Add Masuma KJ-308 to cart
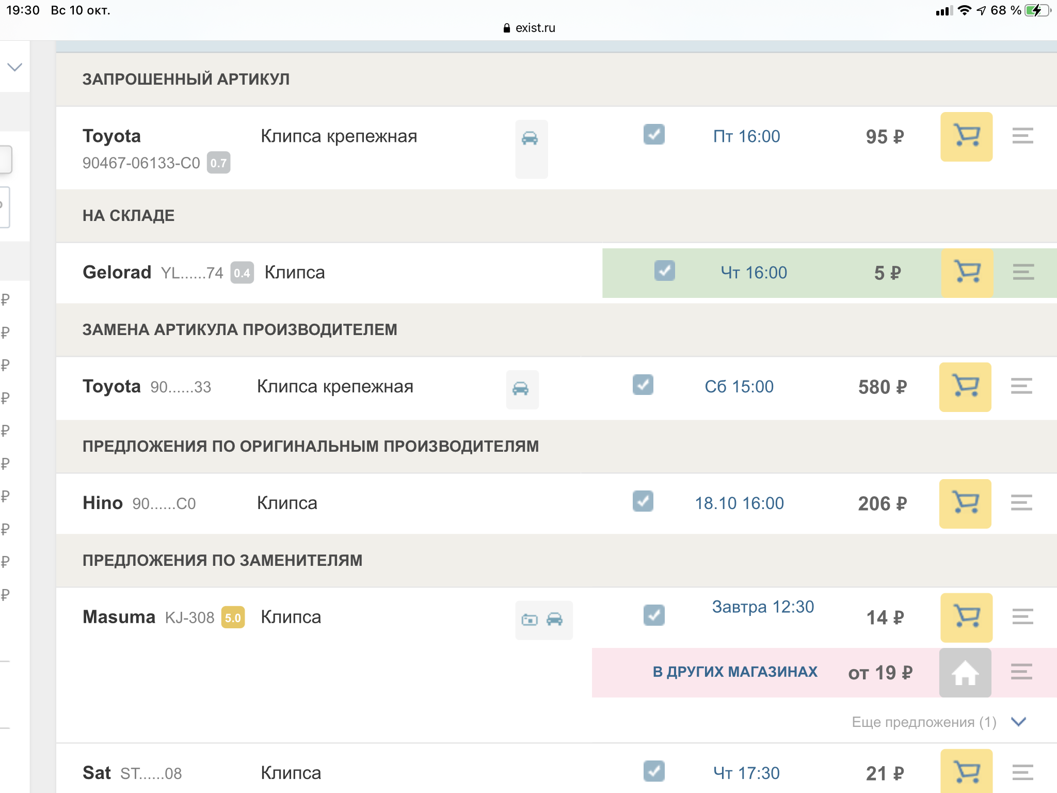 (x=966, y=617)
